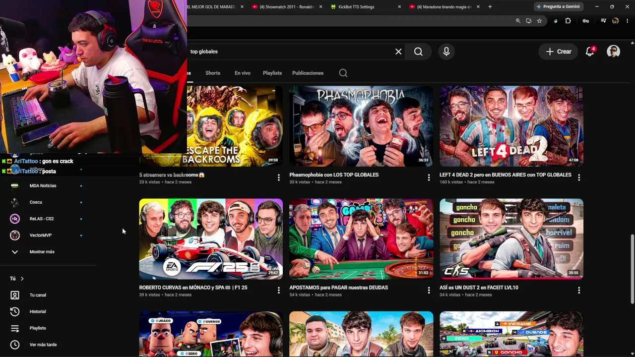Open the Chrome three-dot menu
Viewport: 635px width, 357px height.
pyautogui.click(x=628, y=21)
